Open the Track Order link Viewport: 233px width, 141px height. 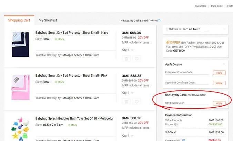[x=216, y=6]
